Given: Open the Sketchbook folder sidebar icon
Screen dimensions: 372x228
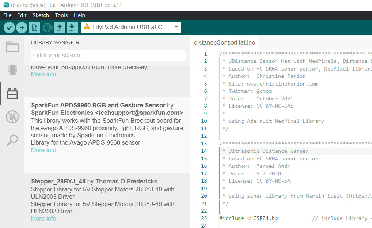Looking at the screenshot, I should [x=12, y=47].
